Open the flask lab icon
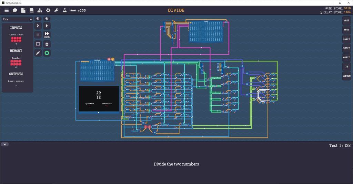 coord(64,10)
